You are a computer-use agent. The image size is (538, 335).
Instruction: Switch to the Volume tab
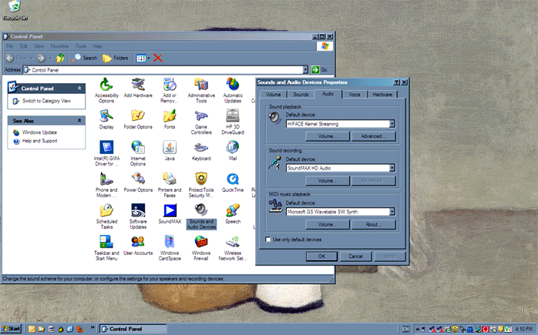coord(273,94)
